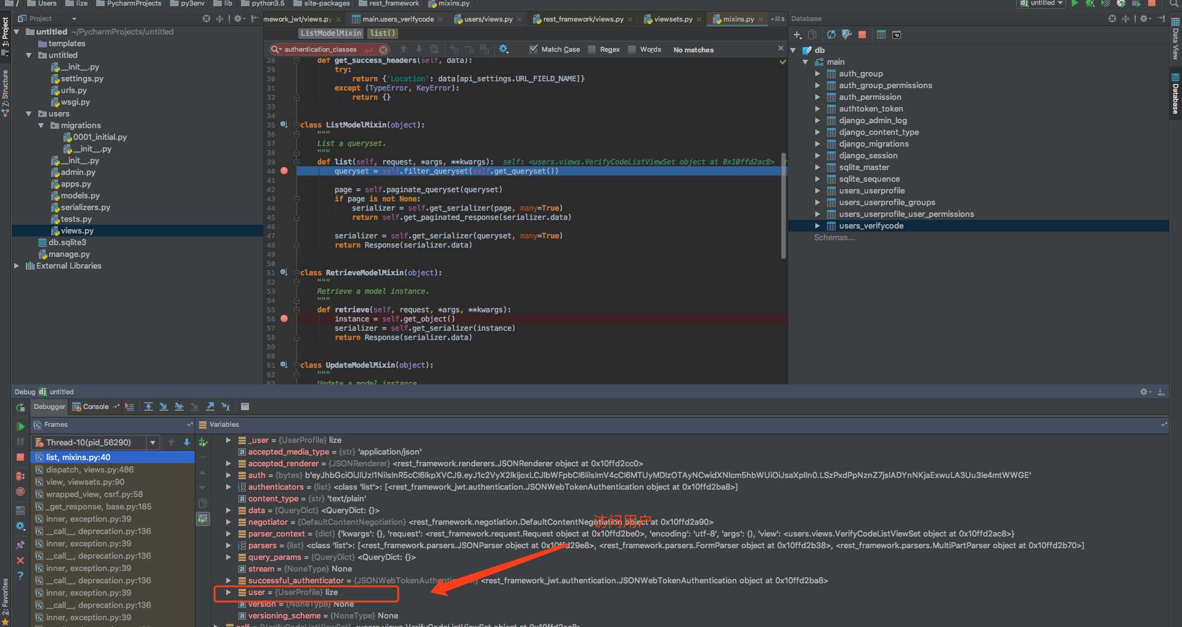Viewport: 1182px width, 627px height.
Task: Open the Structure side tool window
Action: point(5,92)
